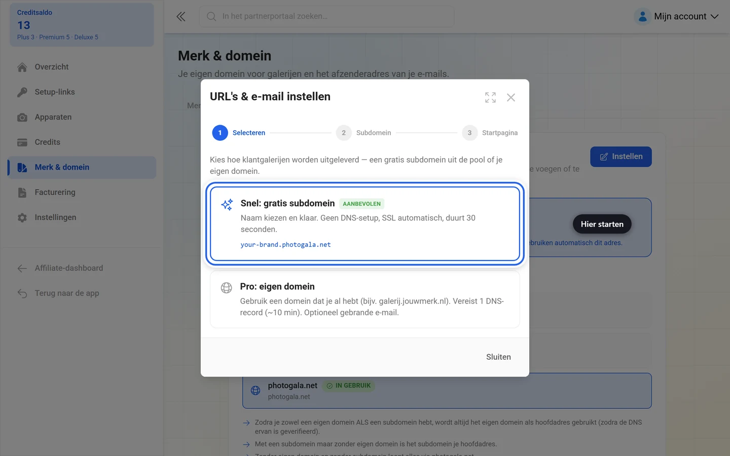Image resolution: width=730 pixels, height=456 pixels.
Task: Click the Hier starten tooltip button
Action: pyautogui.click(x=602, y=224)
